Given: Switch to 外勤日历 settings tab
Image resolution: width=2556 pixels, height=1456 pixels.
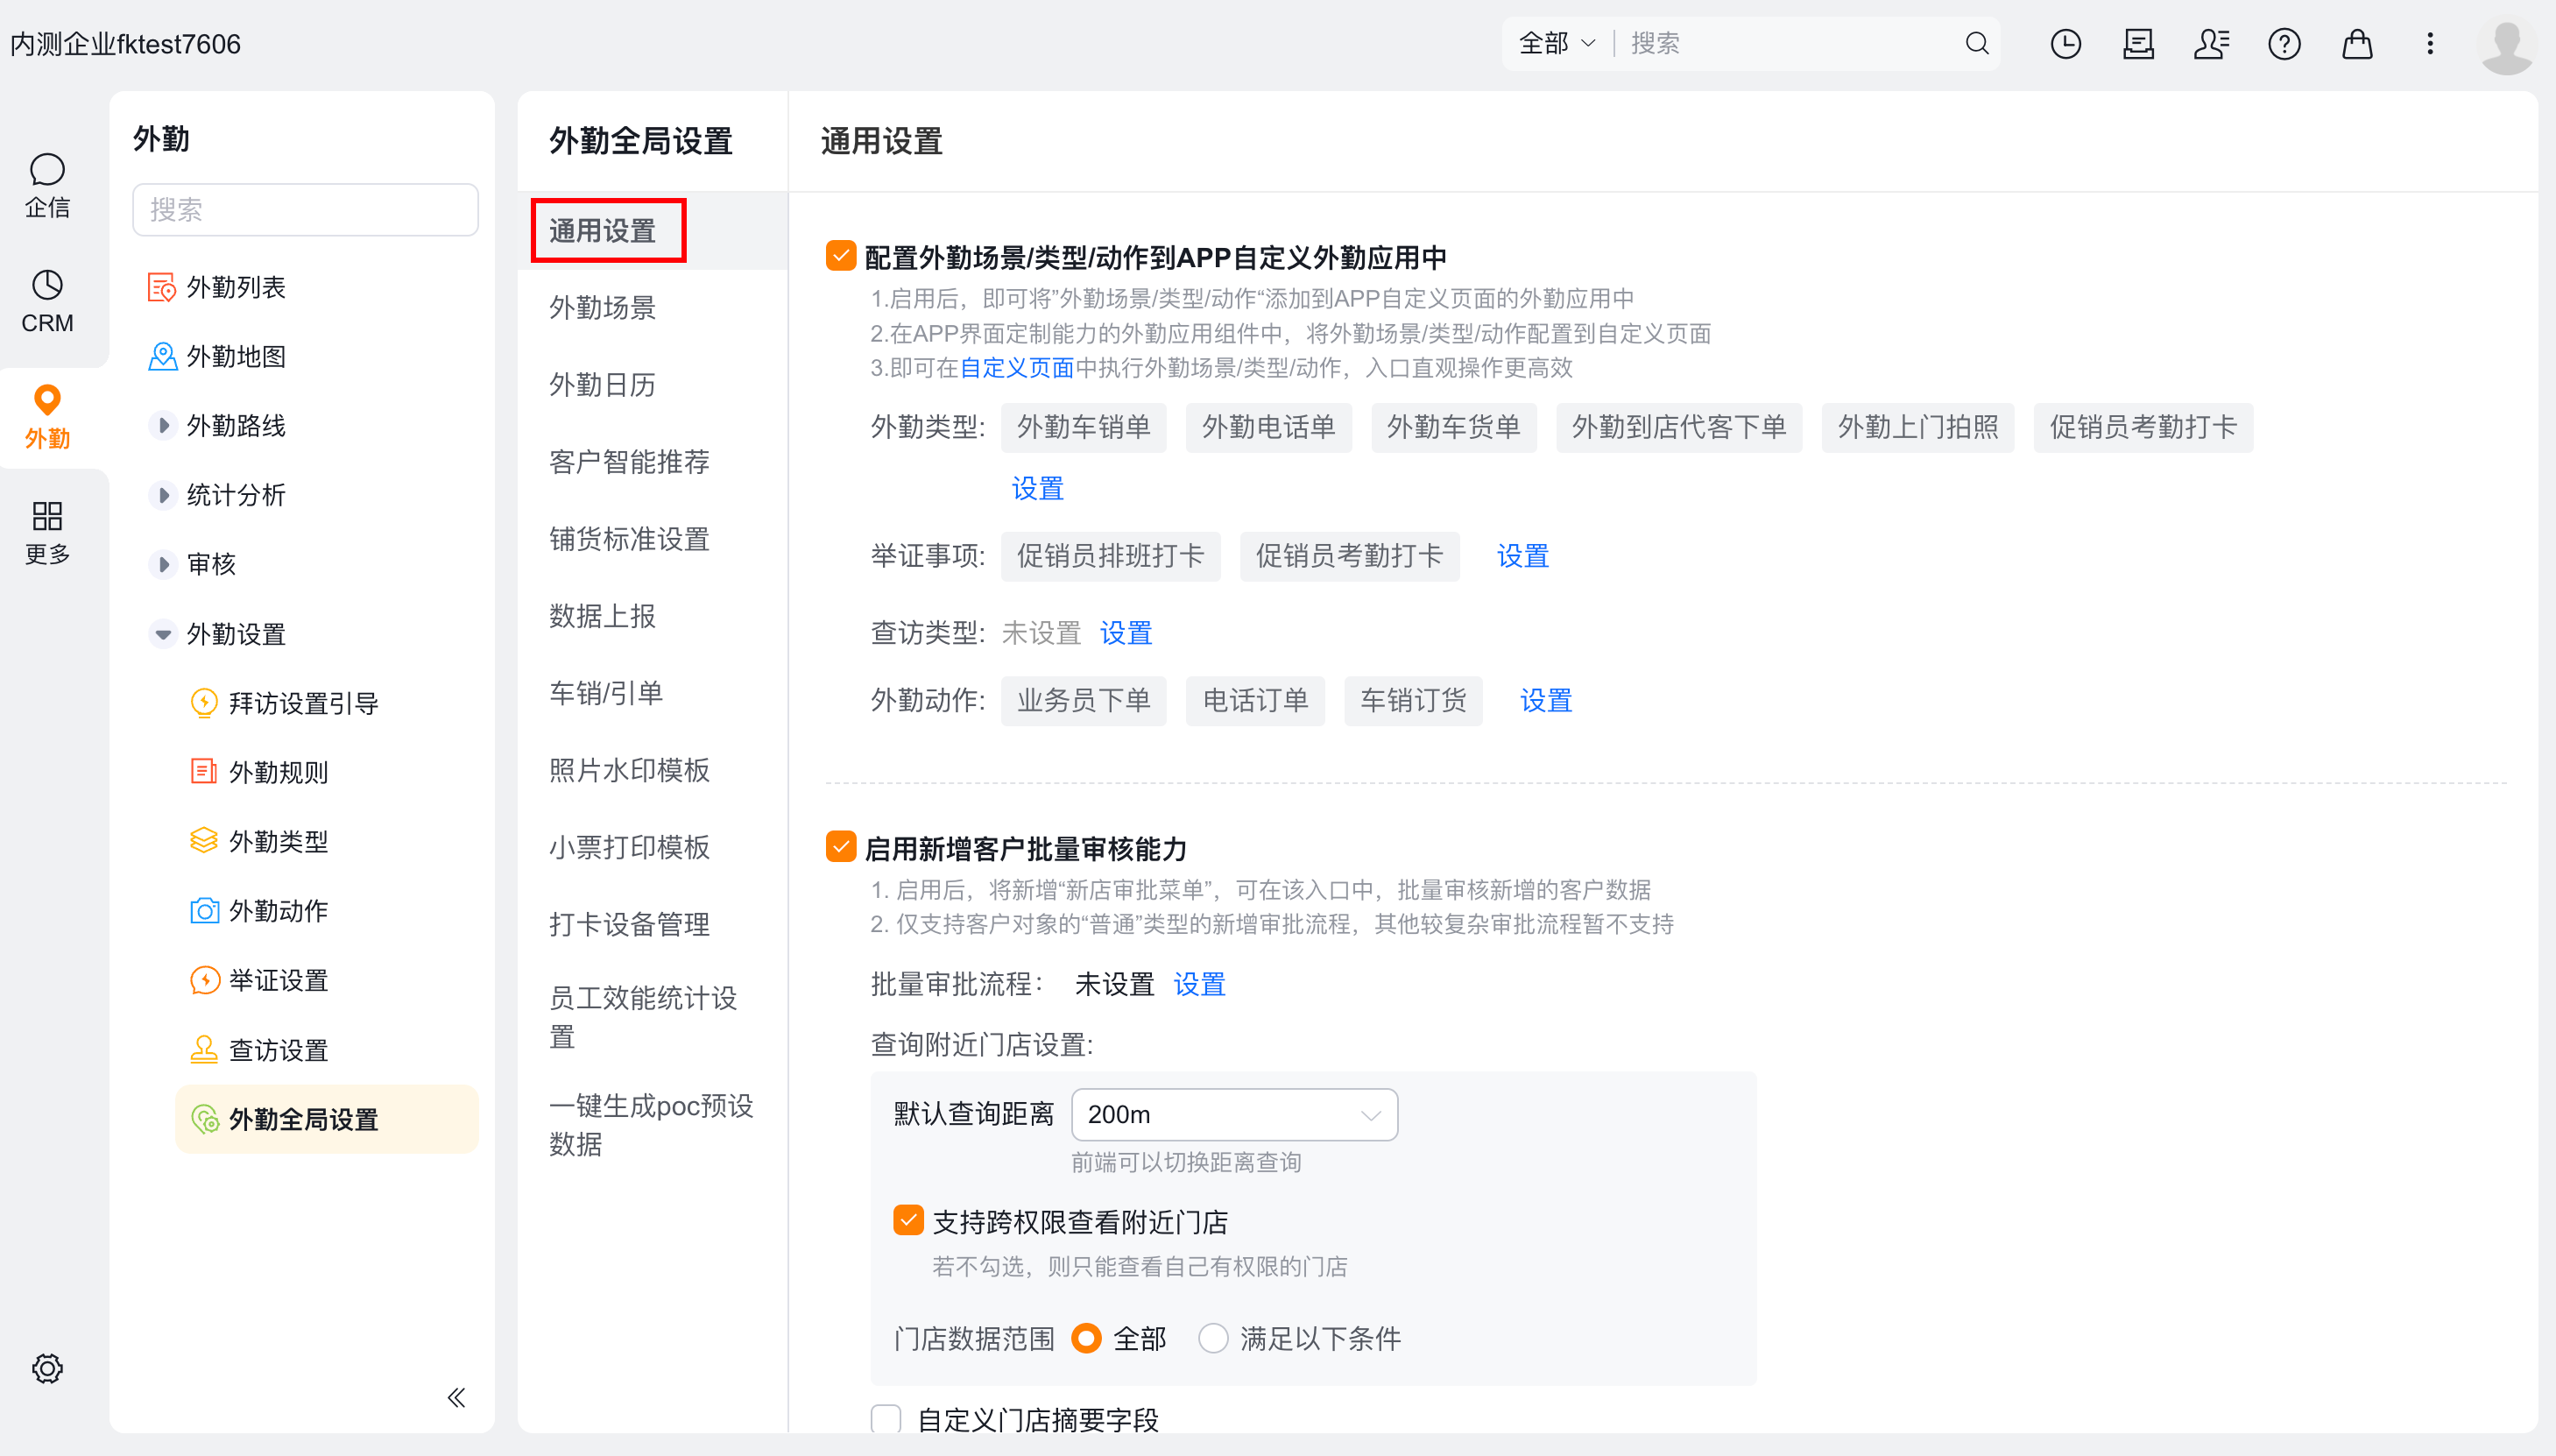Looking at the screenshot, I should pyautogui.click(x=653, y=385).
